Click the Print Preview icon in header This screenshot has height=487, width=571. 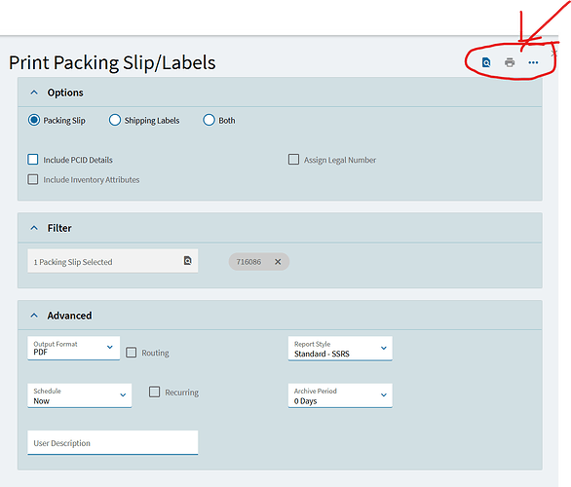pos(486,62)
